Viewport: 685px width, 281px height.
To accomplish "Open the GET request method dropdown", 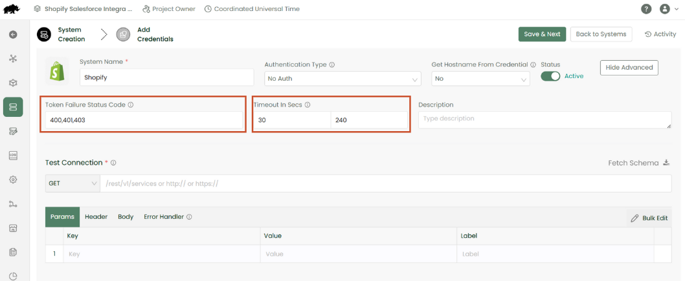I will (x=73, y=183).
